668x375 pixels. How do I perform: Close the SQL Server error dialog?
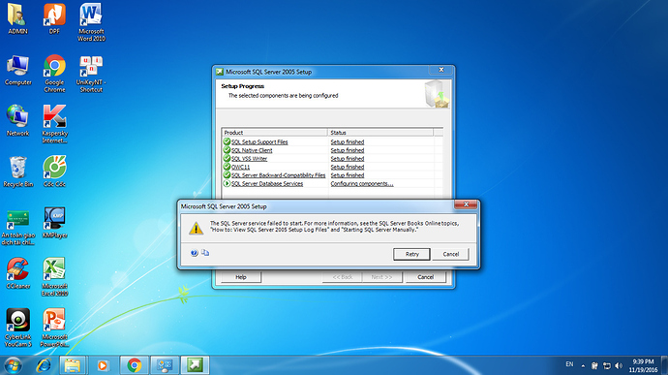(466, 204)
